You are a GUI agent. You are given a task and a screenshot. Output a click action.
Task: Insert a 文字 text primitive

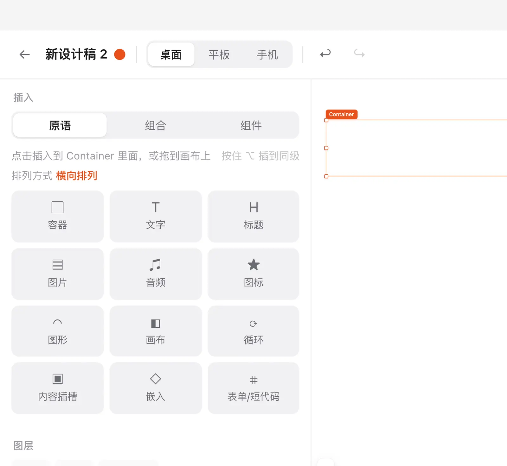click(156, 217)
